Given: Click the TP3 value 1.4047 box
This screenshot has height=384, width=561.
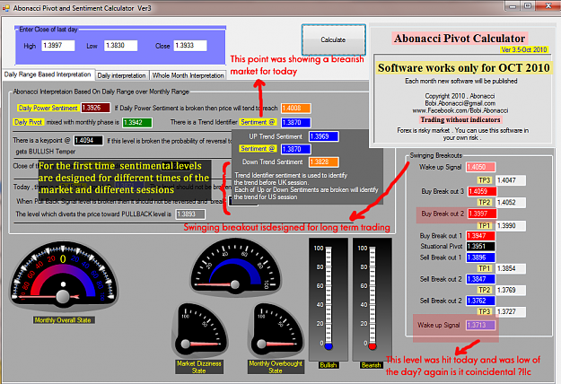Looking at the screenshot, I should click(x=511, y=180).
